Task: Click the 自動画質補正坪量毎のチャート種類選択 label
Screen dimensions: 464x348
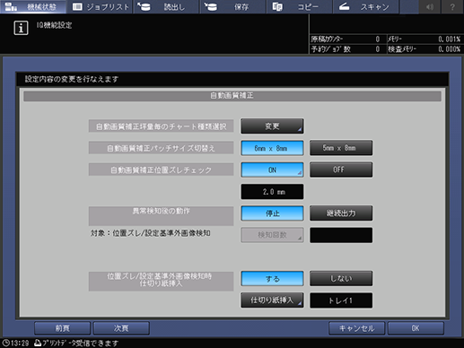Action: coord(161,126)
